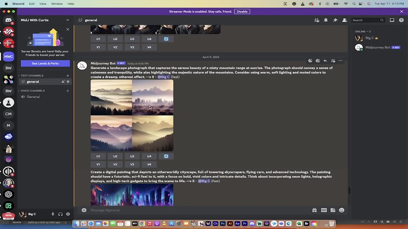Upscale misty mountain image U2
The image size is (408, 229).
(115, 156)
